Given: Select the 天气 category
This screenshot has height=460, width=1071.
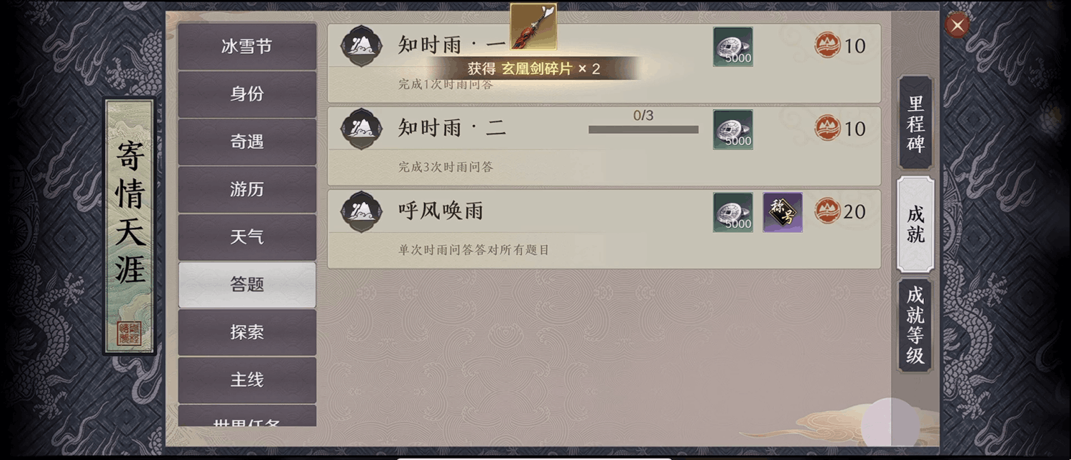Looking at the screenshot, I should point(247,237).
